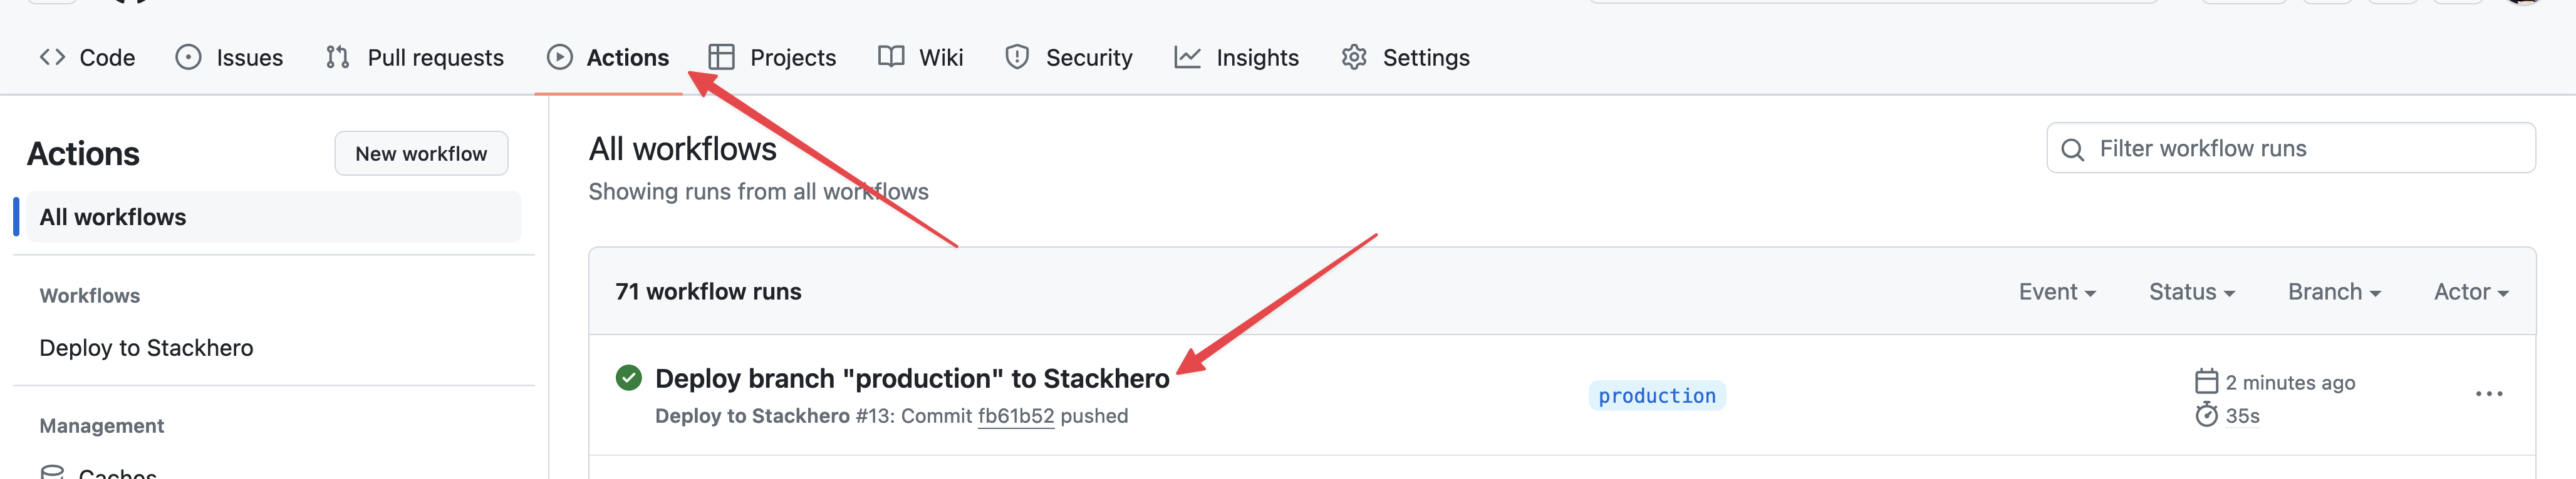Viewport: 2576px width, 479px height.
Task: Open the Status filter dropdown
Action: [2191, 290]
